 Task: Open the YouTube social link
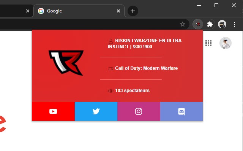pos(53,111)
